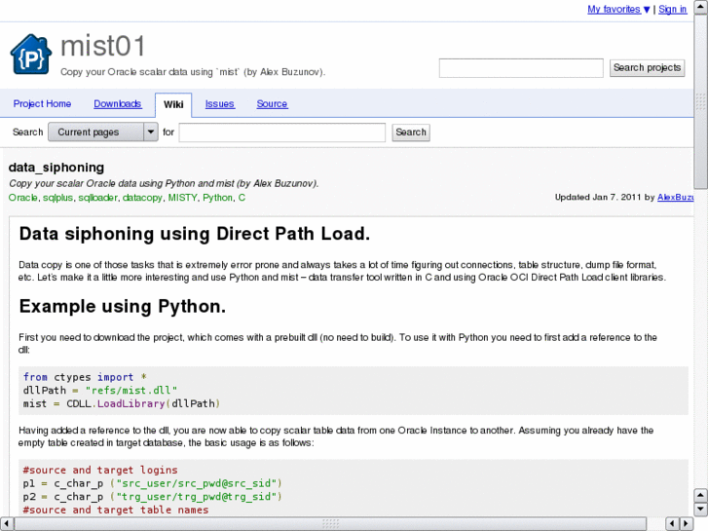Click the vertical scrollbar's down arrow
The height and width of the screenshot is (531, 708).
(x=700, y=509)
